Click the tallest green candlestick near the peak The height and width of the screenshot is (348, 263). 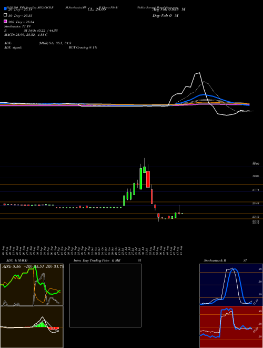pos(141,179)
